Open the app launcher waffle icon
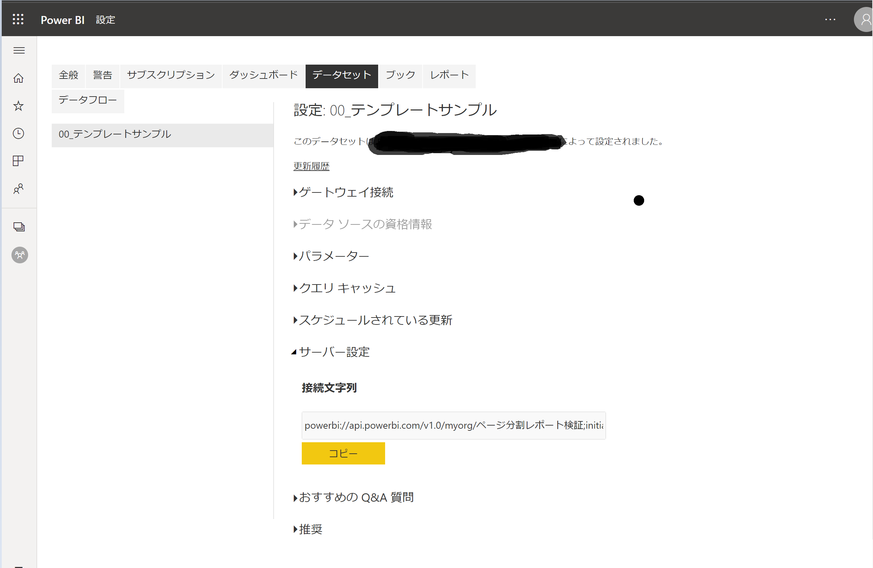The image size is (873, 568). pos(18,19)
